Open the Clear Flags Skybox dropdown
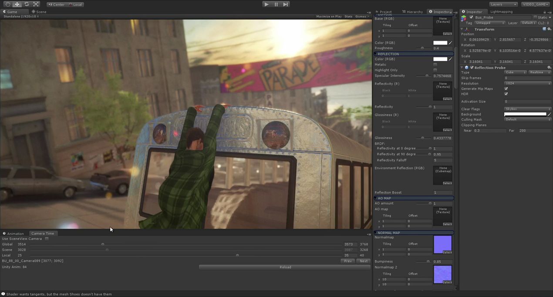Image resolution: width=553 pixels, height=297 pixels. point(527,109)
